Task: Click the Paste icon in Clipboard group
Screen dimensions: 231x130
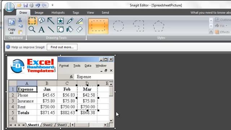Action: click(21, 32)
